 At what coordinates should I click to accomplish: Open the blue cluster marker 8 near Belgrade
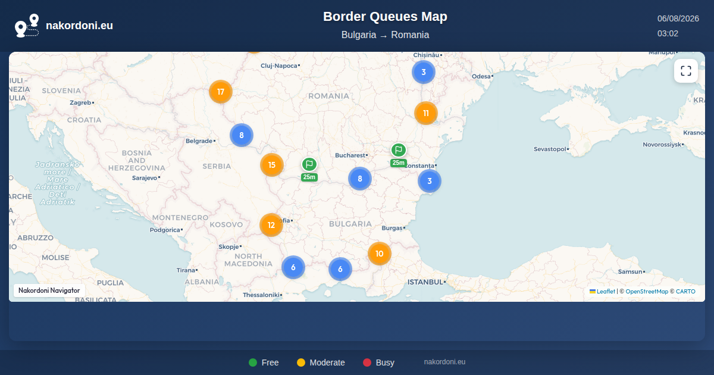(x=242, y=135)
